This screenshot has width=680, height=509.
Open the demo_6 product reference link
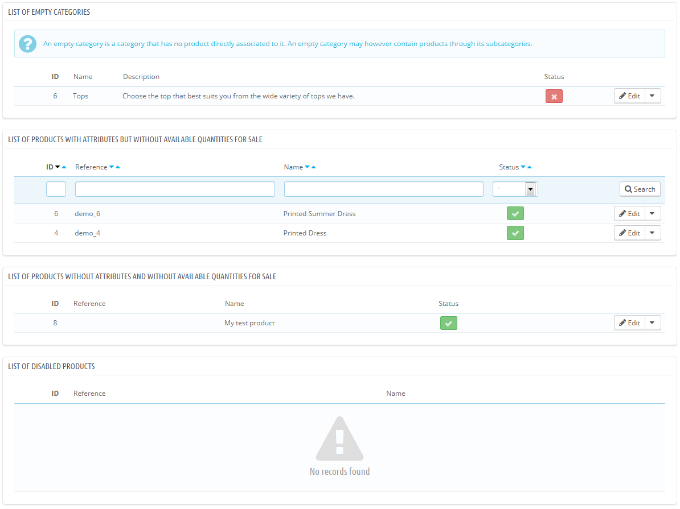point(87,213)
